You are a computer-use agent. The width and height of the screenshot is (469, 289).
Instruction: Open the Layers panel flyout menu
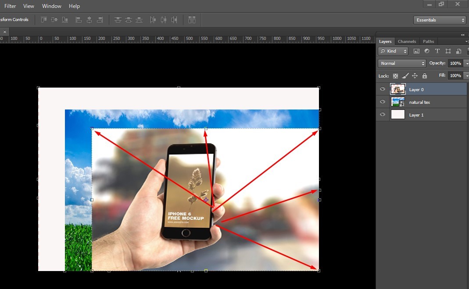pos(467,42)
